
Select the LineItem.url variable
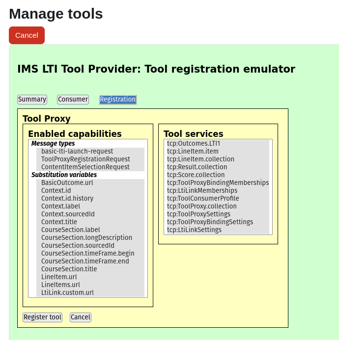(90, 277)
